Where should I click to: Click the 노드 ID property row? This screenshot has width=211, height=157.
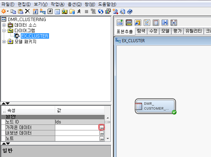53,122
